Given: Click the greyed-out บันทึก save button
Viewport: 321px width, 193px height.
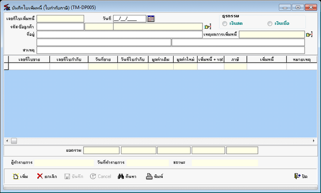Looking at the screenshot, I should tap(74, 177).
